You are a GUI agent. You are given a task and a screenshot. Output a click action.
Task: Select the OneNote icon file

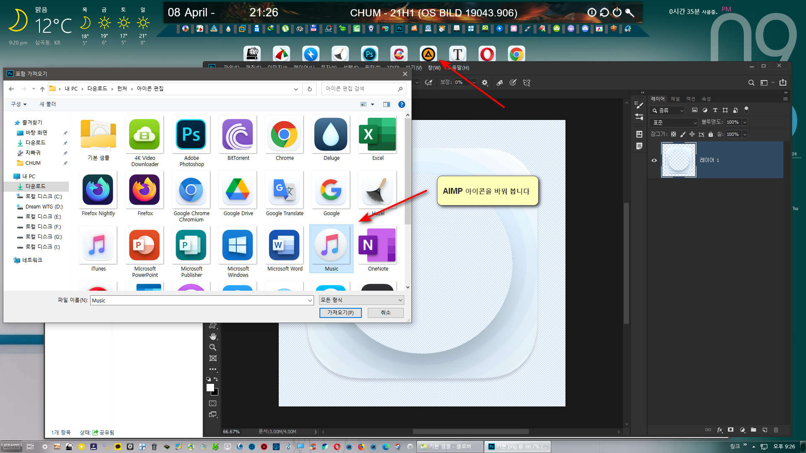(x=378, y=249)
